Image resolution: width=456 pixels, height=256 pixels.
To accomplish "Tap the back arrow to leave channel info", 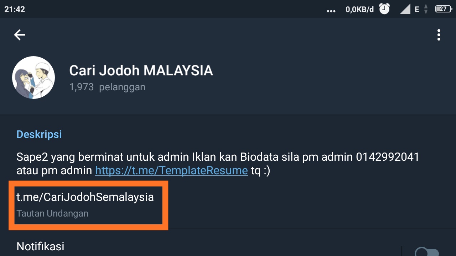I will click(20, 34).
